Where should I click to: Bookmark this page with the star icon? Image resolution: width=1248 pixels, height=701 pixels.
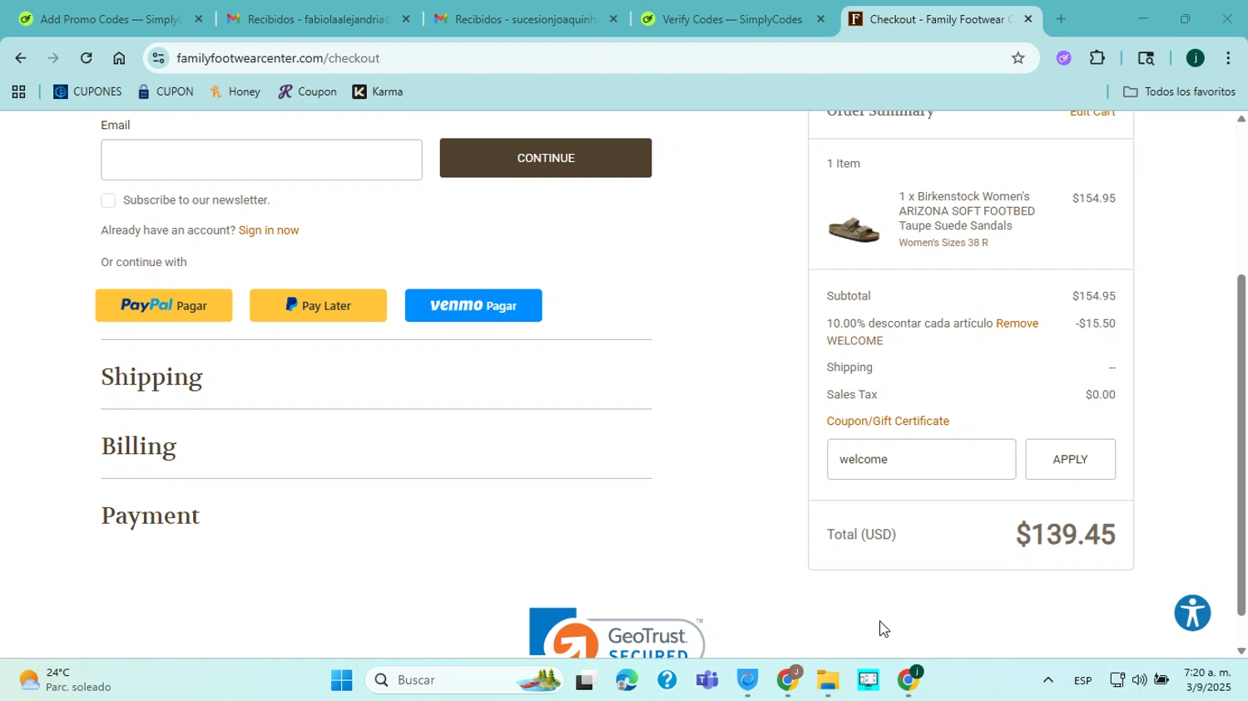(x=1018, y=58)
